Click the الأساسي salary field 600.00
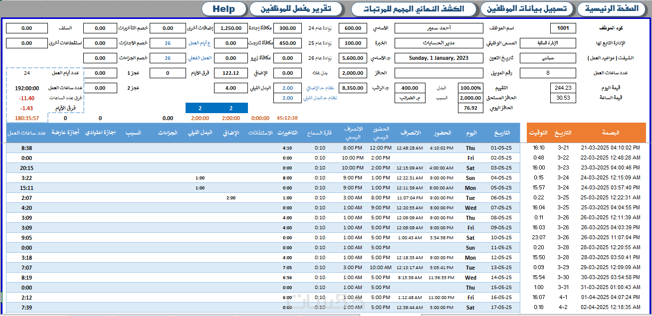Viewport: 652px width, 316px height. tap(353, 28)
